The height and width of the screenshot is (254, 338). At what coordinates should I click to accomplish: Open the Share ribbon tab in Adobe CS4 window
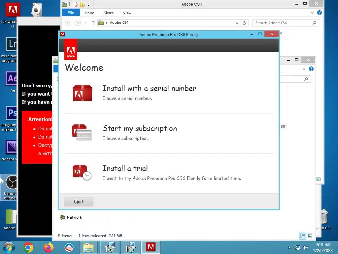108,13
